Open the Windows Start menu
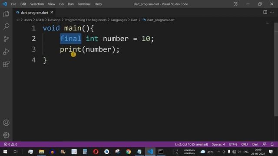 (x=5, y=152)
